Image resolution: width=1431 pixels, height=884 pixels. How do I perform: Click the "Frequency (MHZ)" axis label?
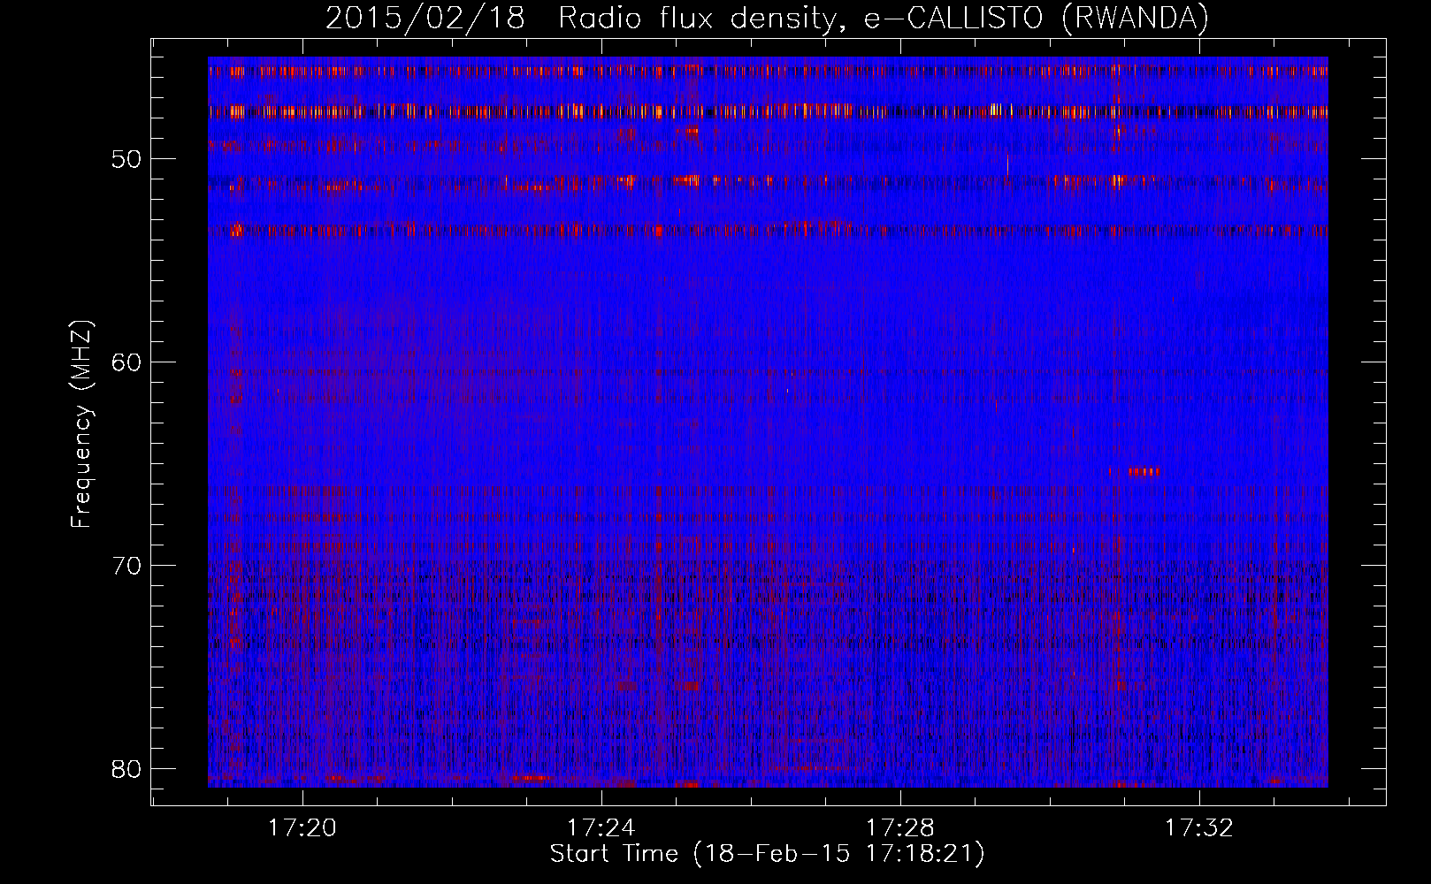80,423
